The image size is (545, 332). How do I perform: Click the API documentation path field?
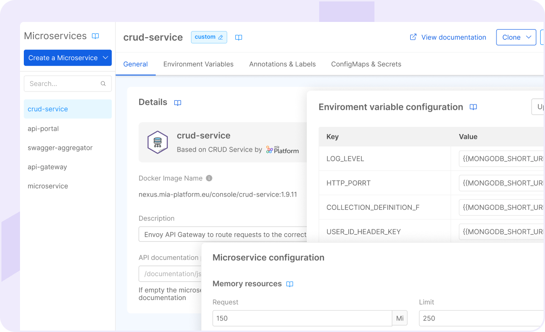171,273
